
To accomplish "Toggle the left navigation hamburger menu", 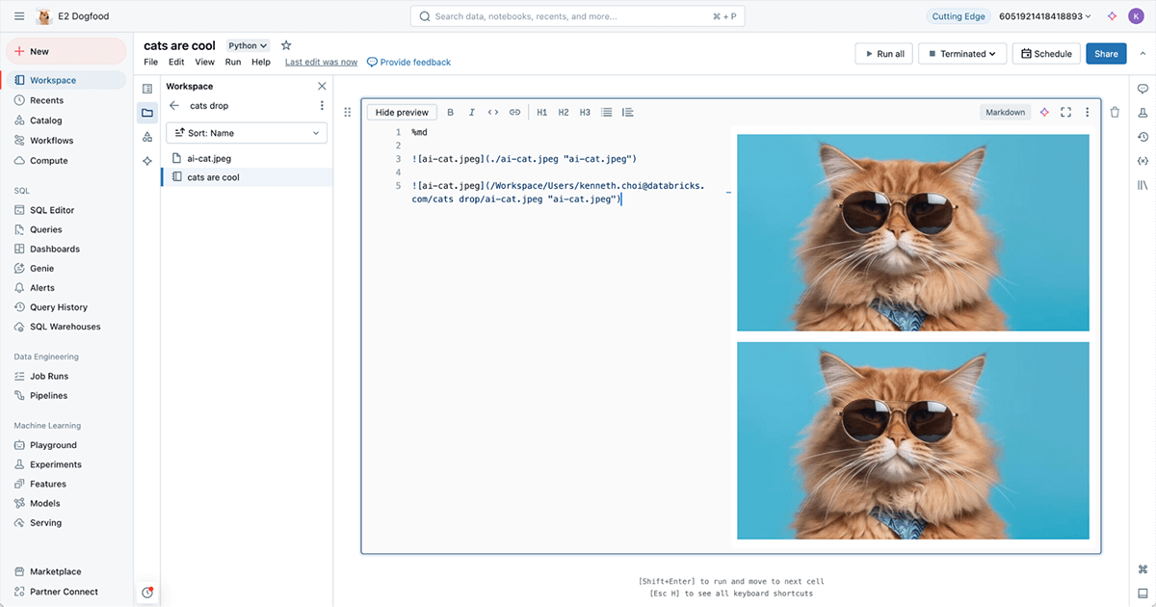I will pos(19,16).
